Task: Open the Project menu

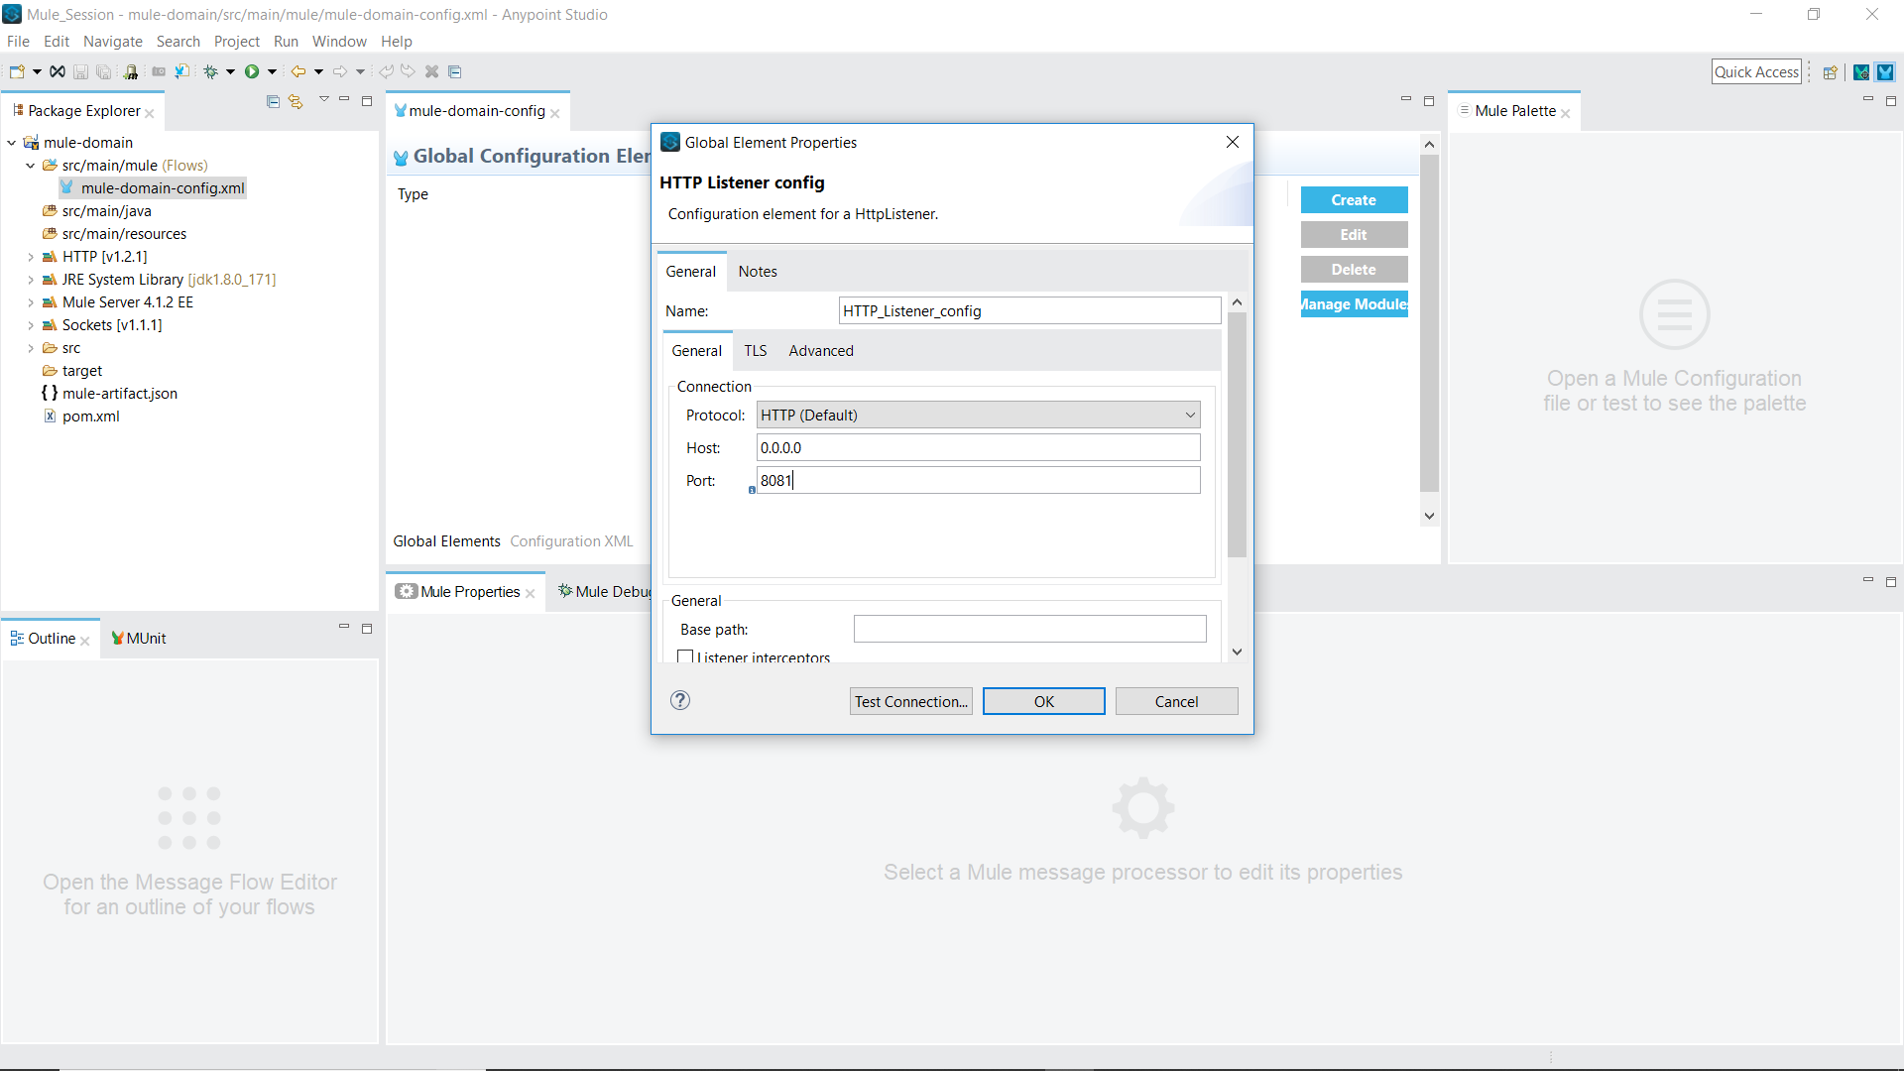Action: pyautogui.click(x=236, y=42)
